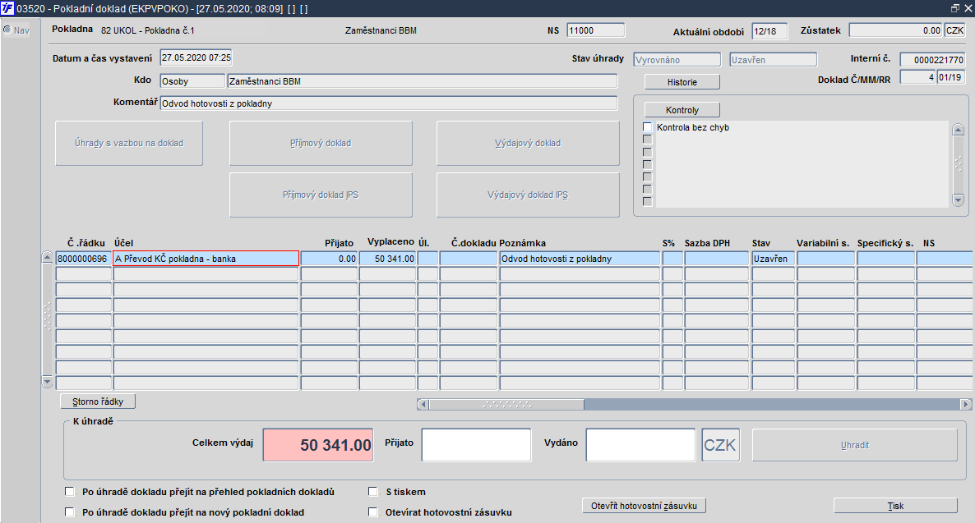Click the Příjmový doklad IPS button
This screenshot has height=523, width=975.
coord(321,195)
